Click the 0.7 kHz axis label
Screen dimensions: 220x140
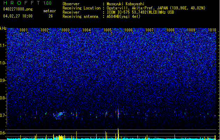[x=3, y=115]
